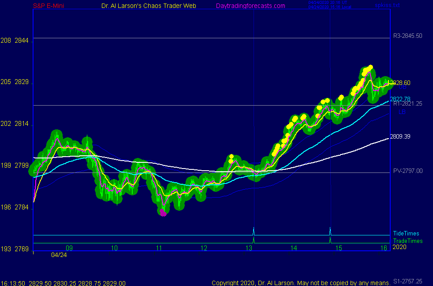433x286 pixels.
Task: Click the 15:16 Local timestamp
Action: (x=330, y=7)
